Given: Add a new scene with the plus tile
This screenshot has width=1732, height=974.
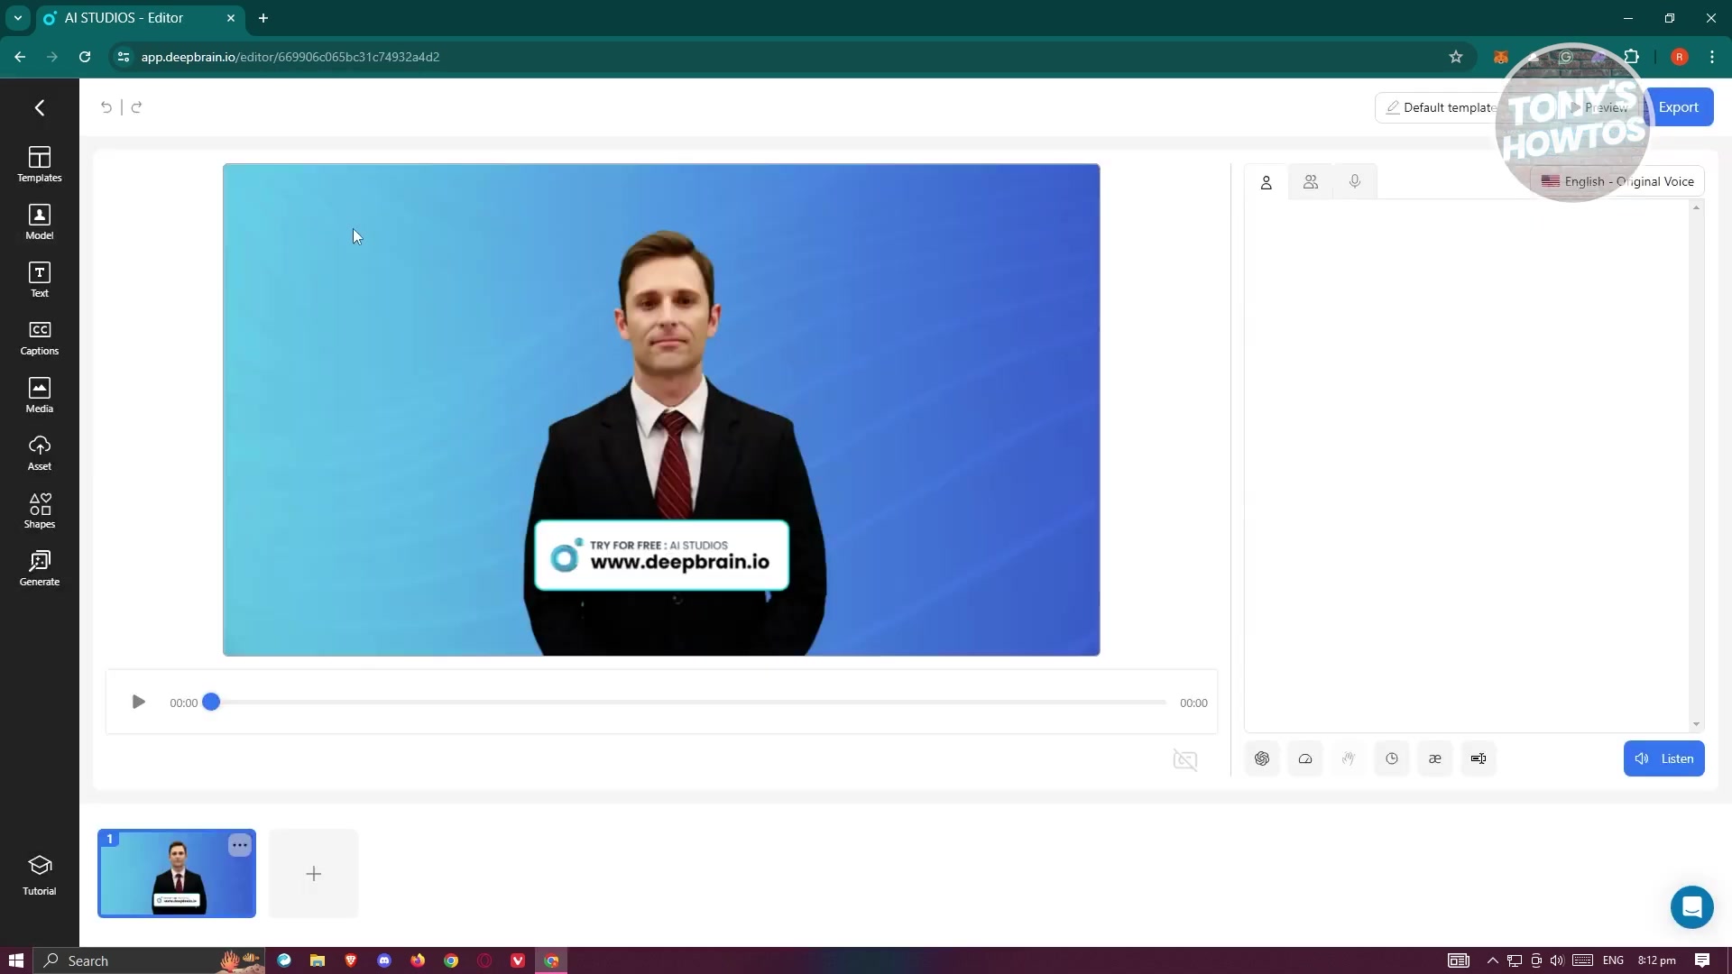Looking at the screenshot, I should pyautogui.click(x=313, y=873).
